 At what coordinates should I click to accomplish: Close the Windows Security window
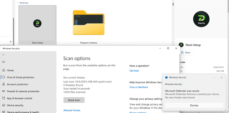coord(176,49)
